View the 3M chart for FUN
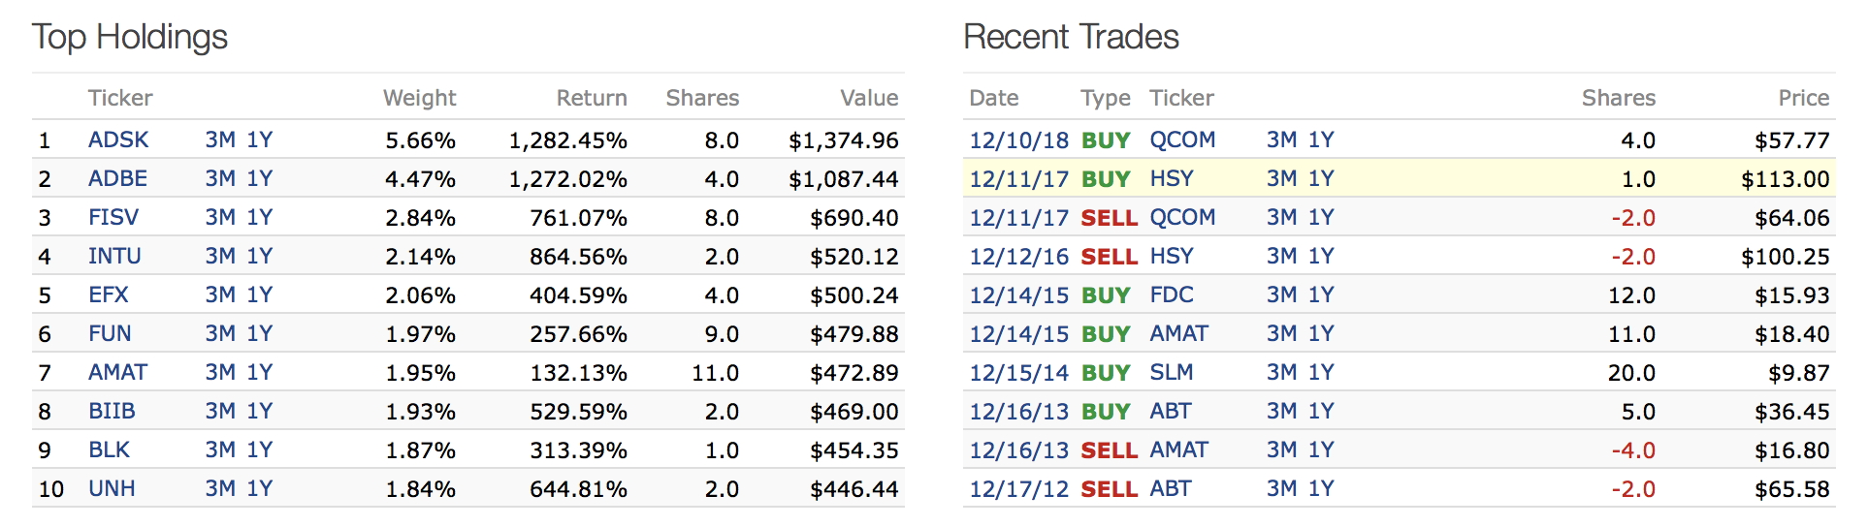 click(219, 334)
